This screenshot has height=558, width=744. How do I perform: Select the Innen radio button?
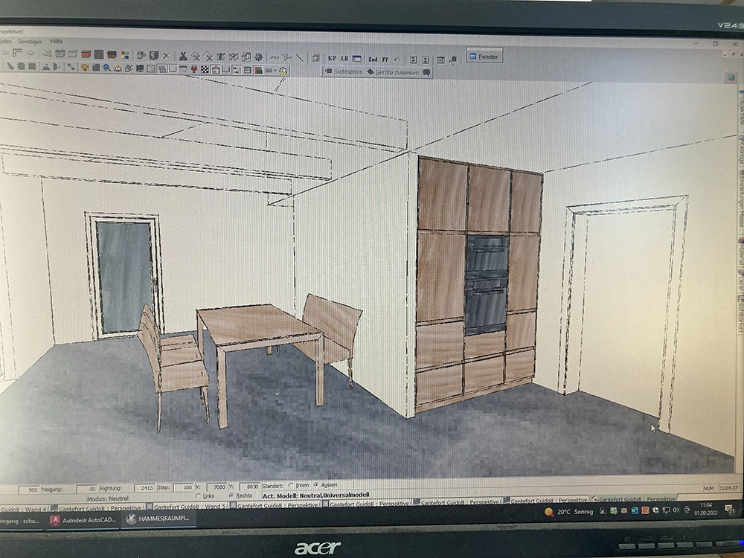[289, 485]
